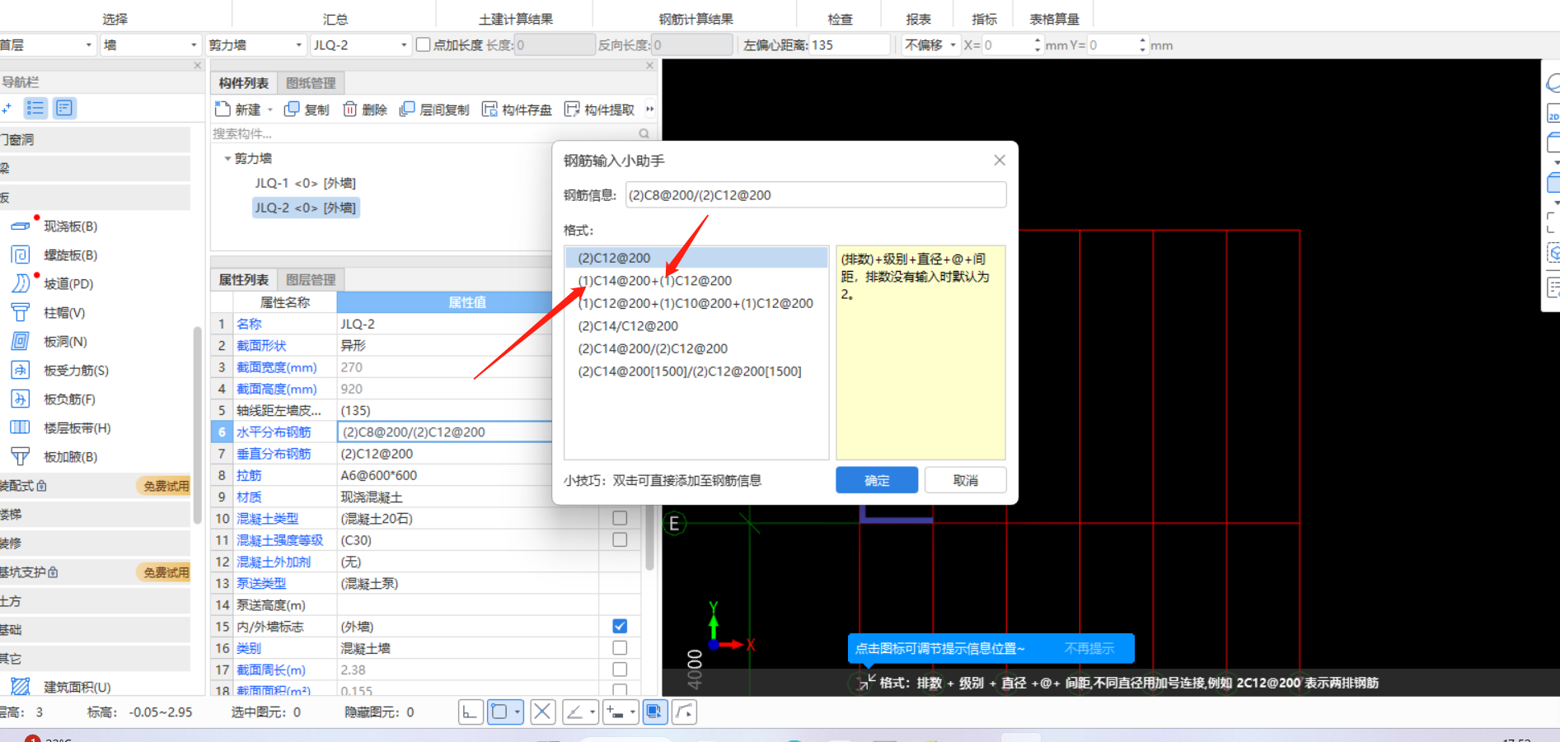The image size is (1560, 742).
Task: Click the 层间复制 floor copy icon
Action: [407, 110]
